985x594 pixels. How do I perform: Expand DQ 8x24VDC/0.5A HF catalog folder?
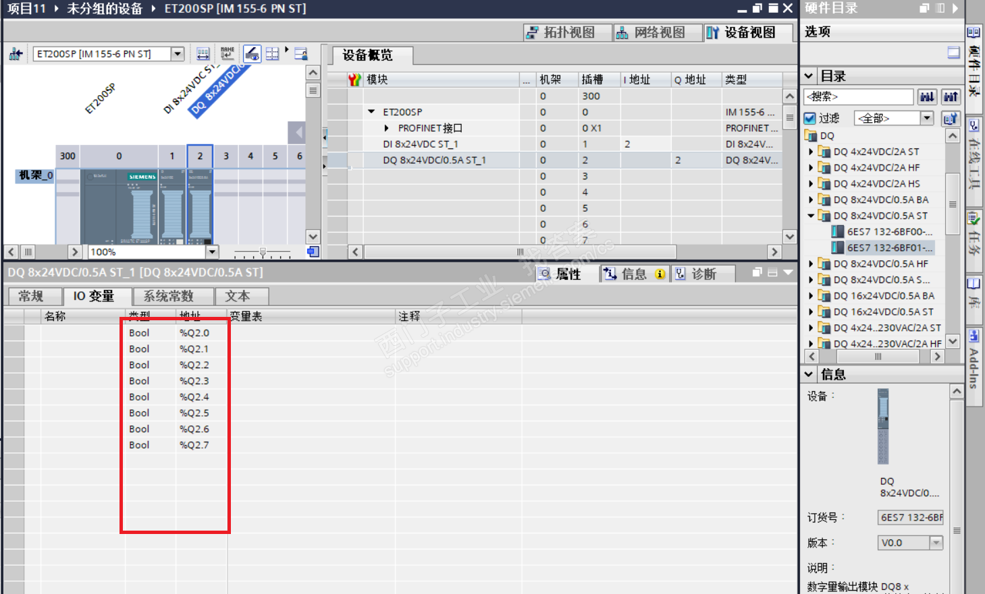point(811,264)
